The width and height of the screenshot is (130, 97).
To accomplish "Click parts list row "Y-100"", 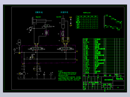I will pyautogui.click(x=103, y=61).
